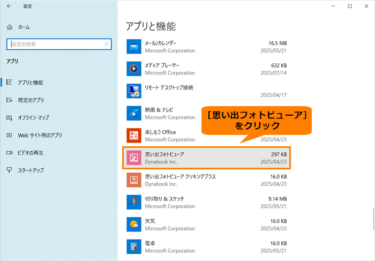Open the Home icon in sidebar
Viewport: 375px width, 261px height.
10,27
